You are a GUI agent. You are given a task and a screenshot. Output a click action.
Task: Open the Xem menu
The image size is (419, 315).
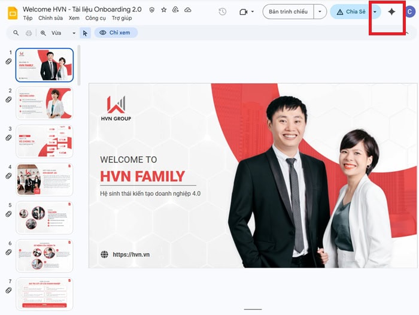pos(74,18)
